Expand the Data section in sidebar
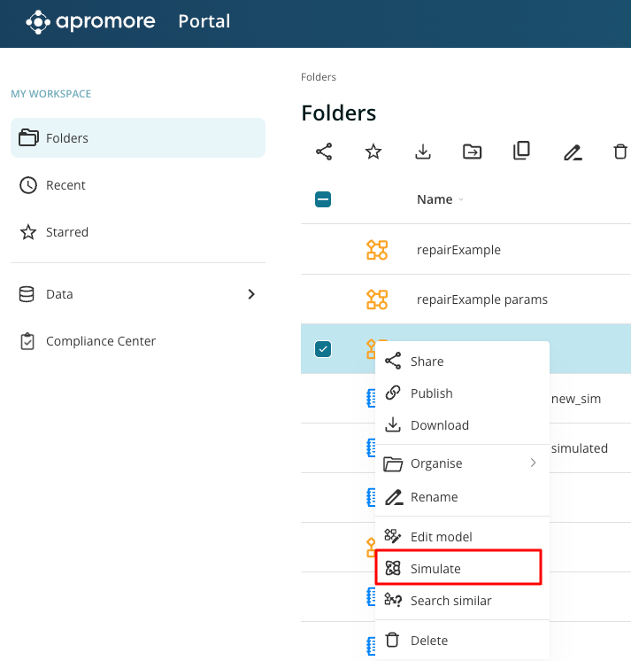 [251, 294]
